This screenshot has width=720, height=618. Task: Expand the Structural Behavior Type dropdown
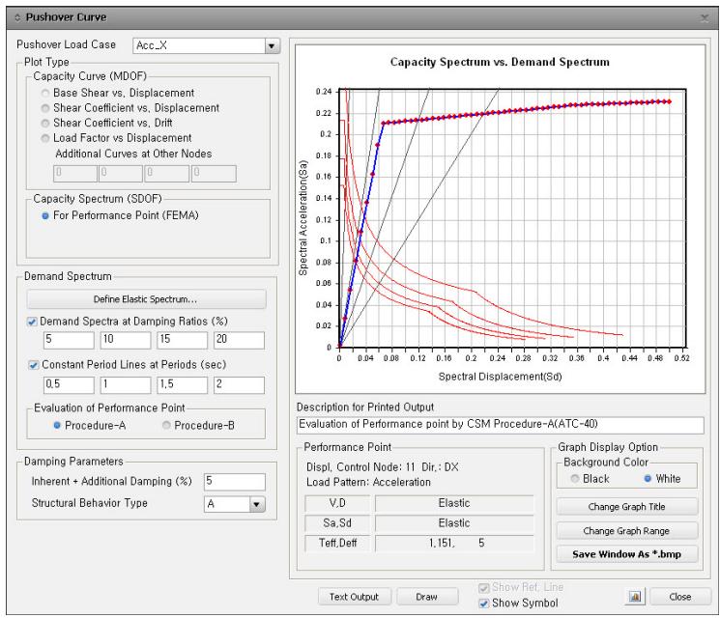[x=257, y=504]
